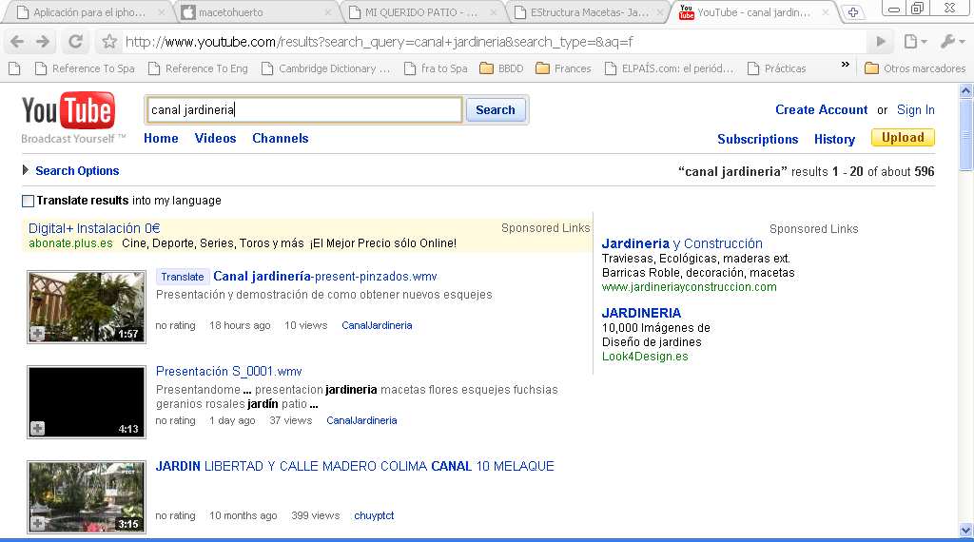The width and height of the screenshot is (974, 542).
Task: Open JARDIN LIBERTAD Y CALLE MADERO title
Action: click(355, 466)
